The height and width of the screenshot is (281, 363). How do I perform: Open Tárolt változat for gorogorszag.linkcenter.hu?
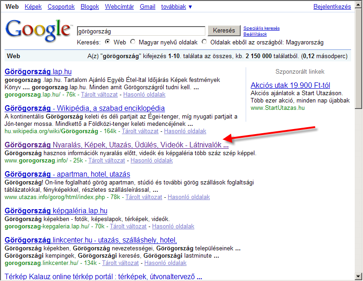point(121,263)
